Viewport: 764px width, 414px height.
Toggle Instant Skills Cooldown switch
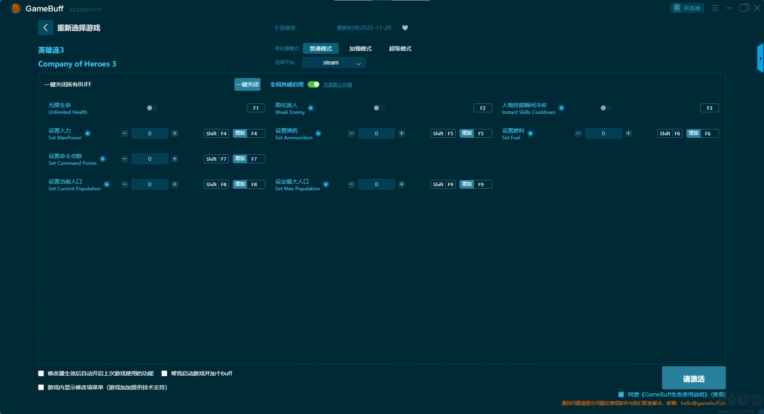pyautogui.click(x=606, y=108)
